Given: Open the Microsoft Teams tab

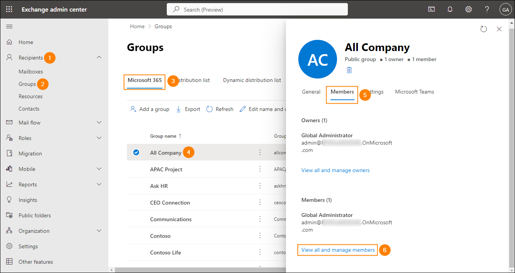Looking at the screenshot, I should click(414, 92).
